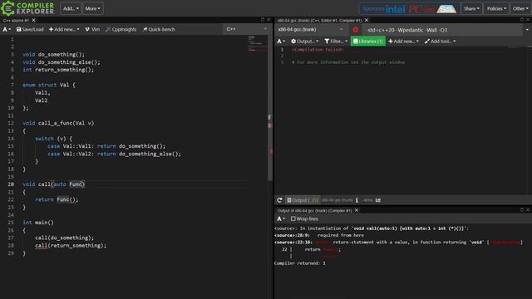Click the compilation timing chart icon
Viewport: 532px width, 299px height.
coord(378,200)
